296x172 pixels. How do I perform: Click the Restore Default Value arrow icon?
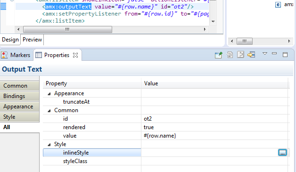[x=251, y=55]
